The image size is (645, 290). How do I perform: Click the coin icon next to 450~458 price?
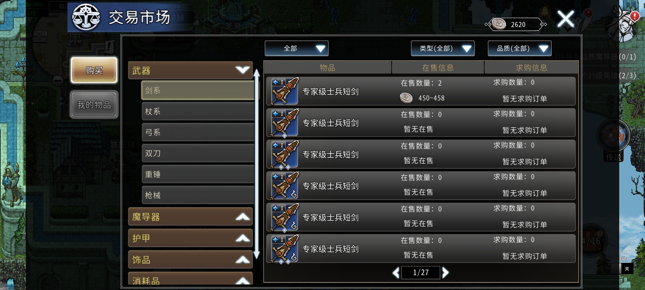(x=406, y=98)
